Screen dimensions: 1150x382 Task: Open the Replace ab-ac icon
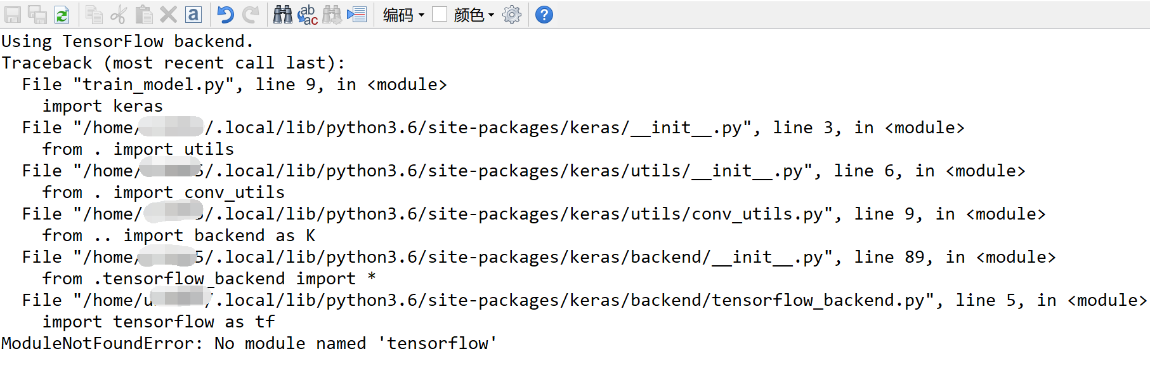point(307,14)
